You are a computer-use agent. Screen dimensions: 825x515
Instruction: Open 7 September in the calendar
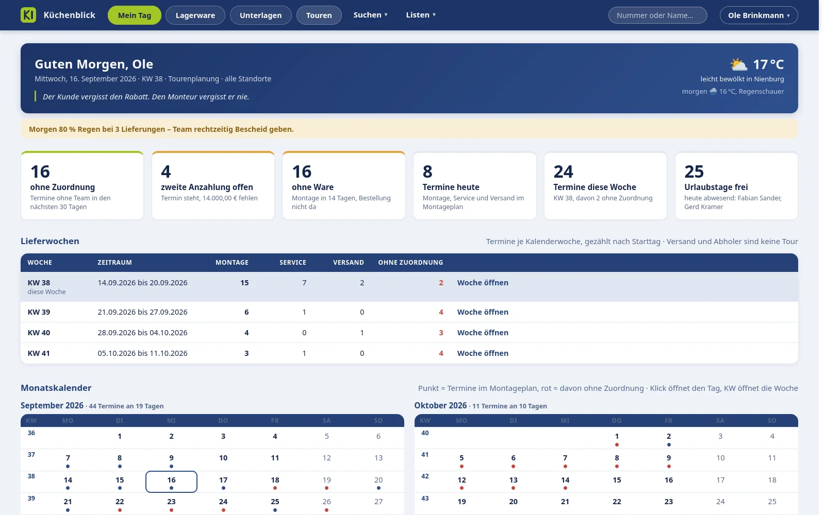tap(68, 459)
